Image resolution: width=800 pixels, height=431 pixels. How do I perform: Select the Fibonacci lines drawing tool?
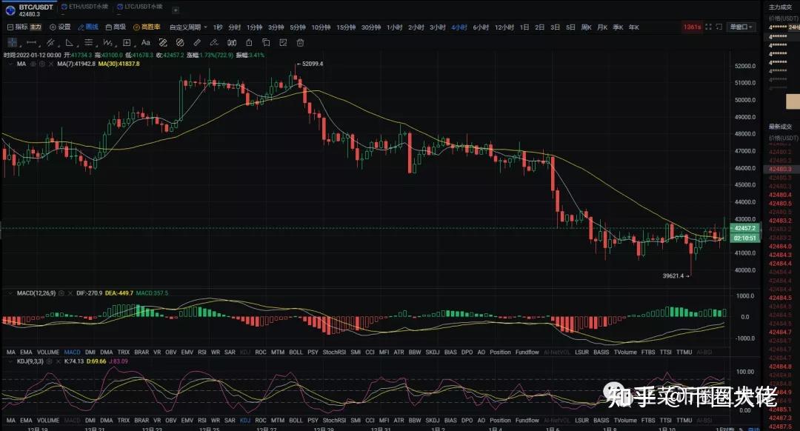pos(88,42)
